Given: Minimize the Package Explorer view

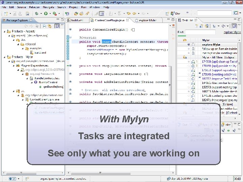Looking at the screenshot, I should click(58, 20).
